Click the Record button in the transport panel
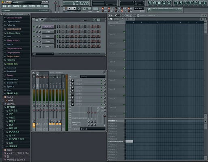The height and width of the screenshot is (162, 208). pyautogui.click(x=79, y=9)
